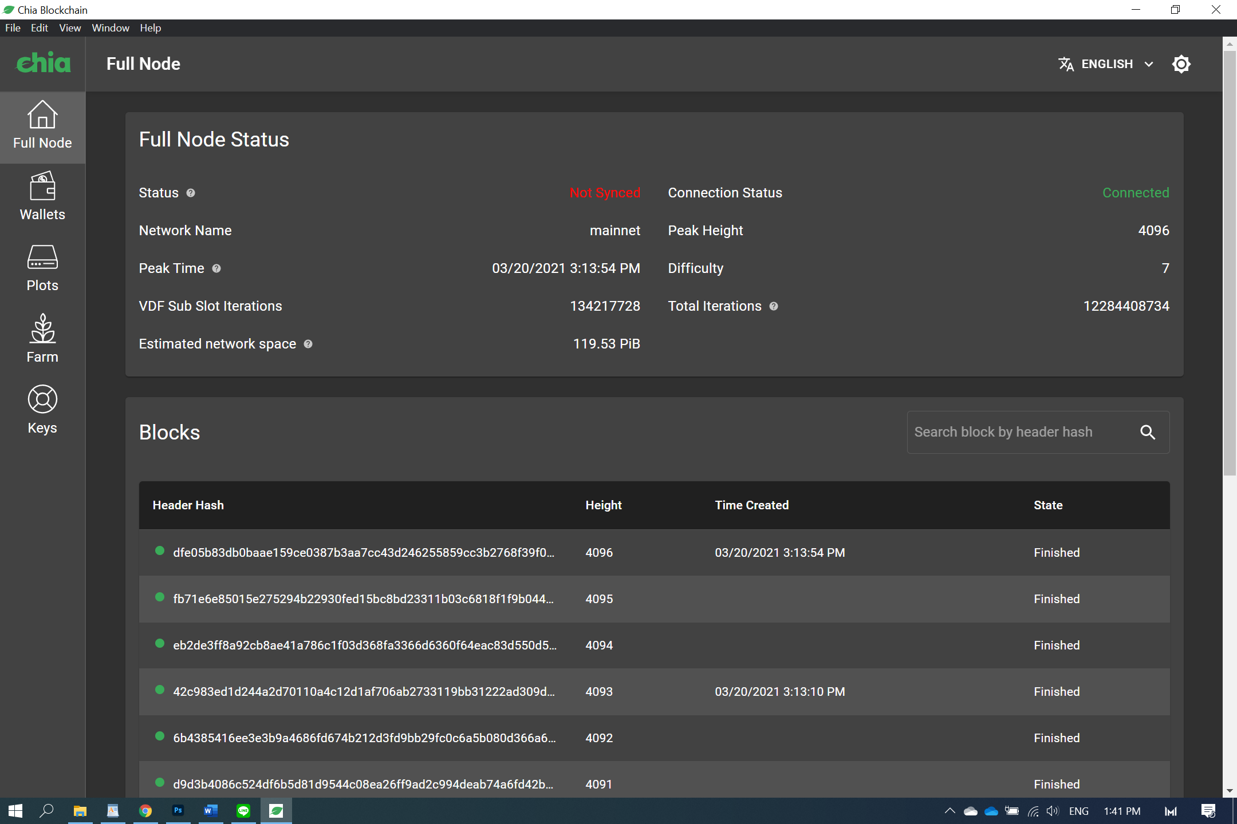Show hidden system tray icons
This screenshot has width=1237, height=824.
[950, 811]
